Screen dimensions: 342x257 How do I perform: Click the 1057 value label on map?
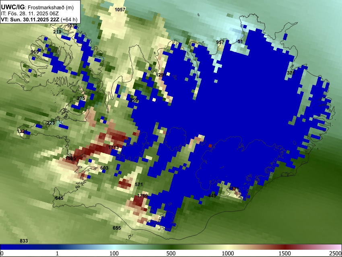coord(120,10)
